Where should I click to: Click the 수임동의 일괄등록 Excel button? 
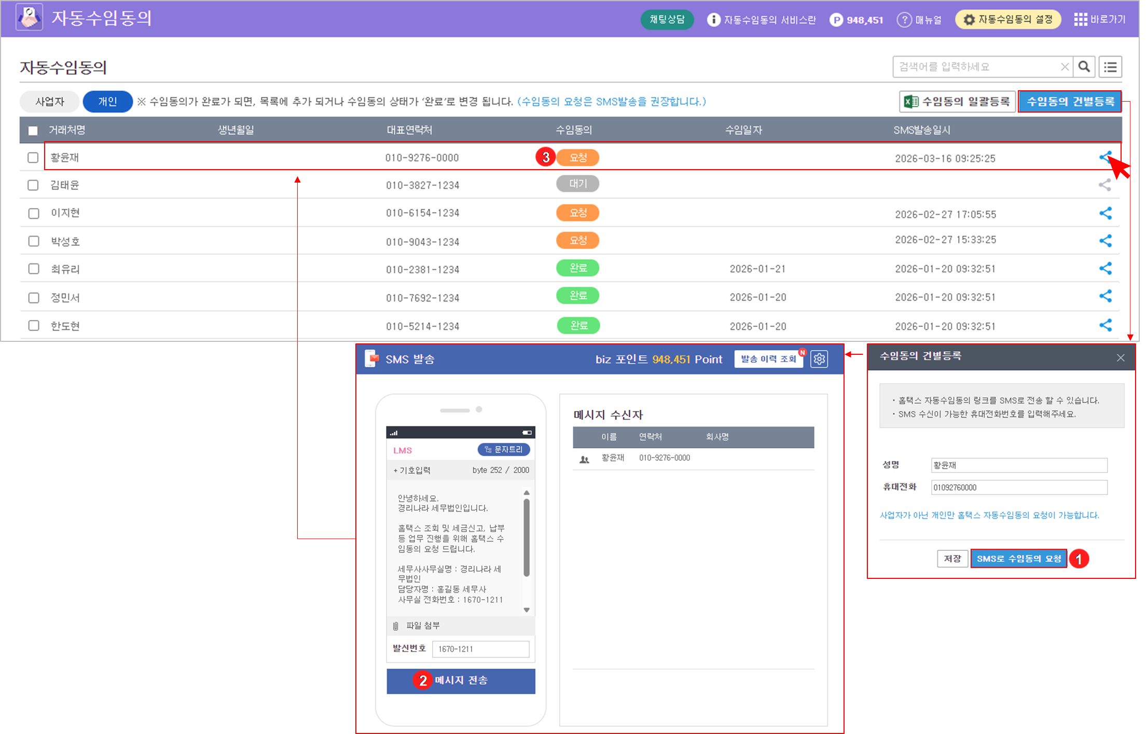(x=957, y=102)
